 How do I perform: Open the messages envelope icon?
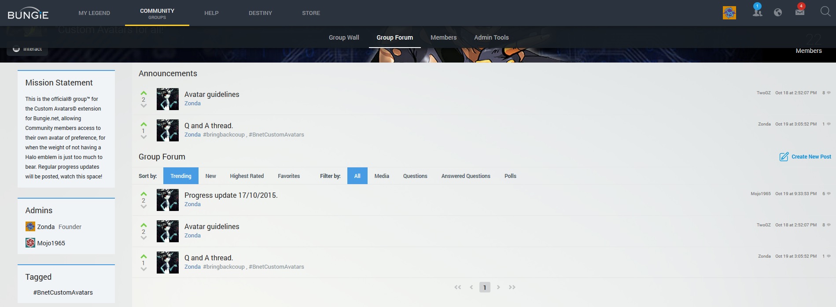(x=800, y=11)
